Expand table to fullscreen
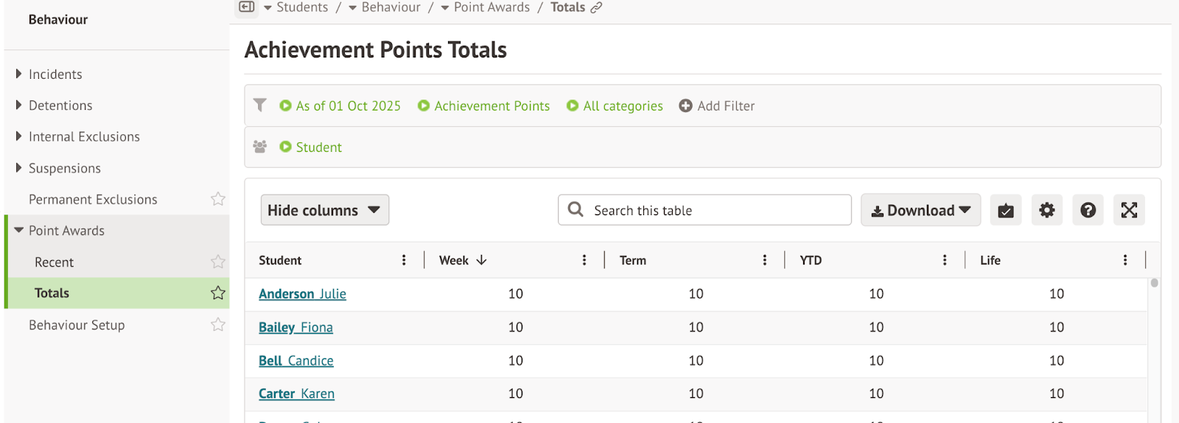 (x=1129, y=211)
